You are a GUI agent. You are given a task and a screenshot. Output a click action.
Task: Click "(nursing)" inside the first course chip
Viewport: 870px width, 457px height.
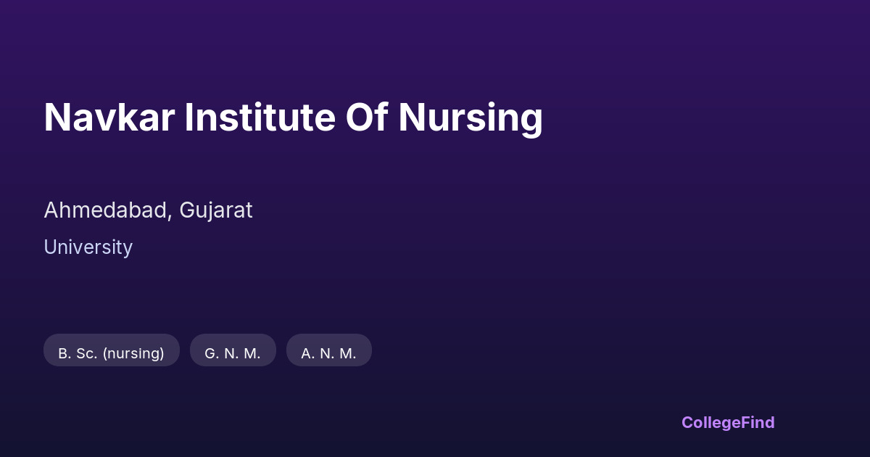[x=133, y=353]
